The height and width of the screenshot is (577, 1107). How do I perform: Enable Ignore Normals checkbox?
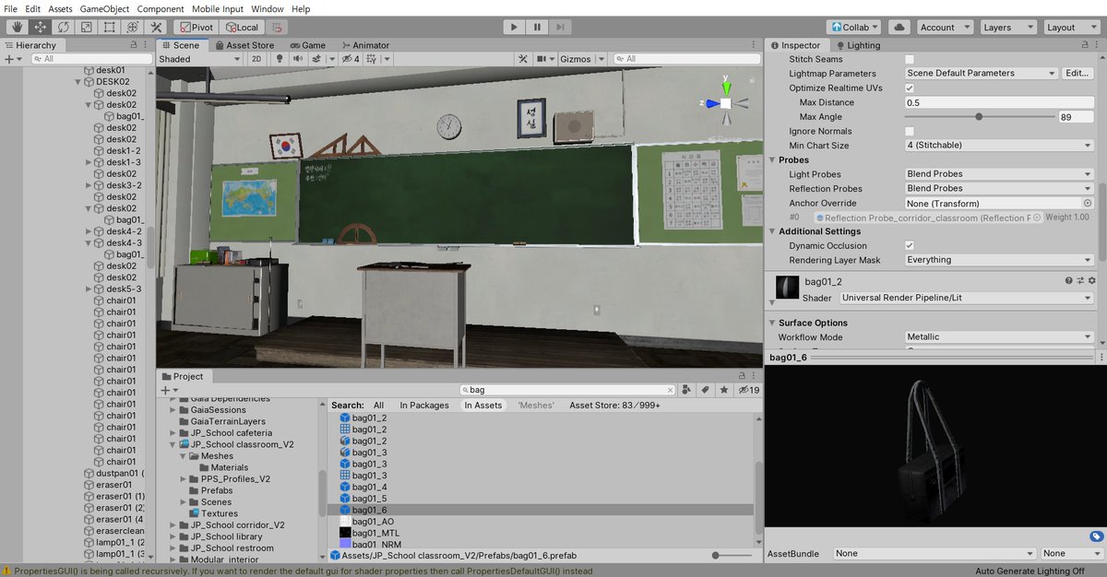coord(910,131)
